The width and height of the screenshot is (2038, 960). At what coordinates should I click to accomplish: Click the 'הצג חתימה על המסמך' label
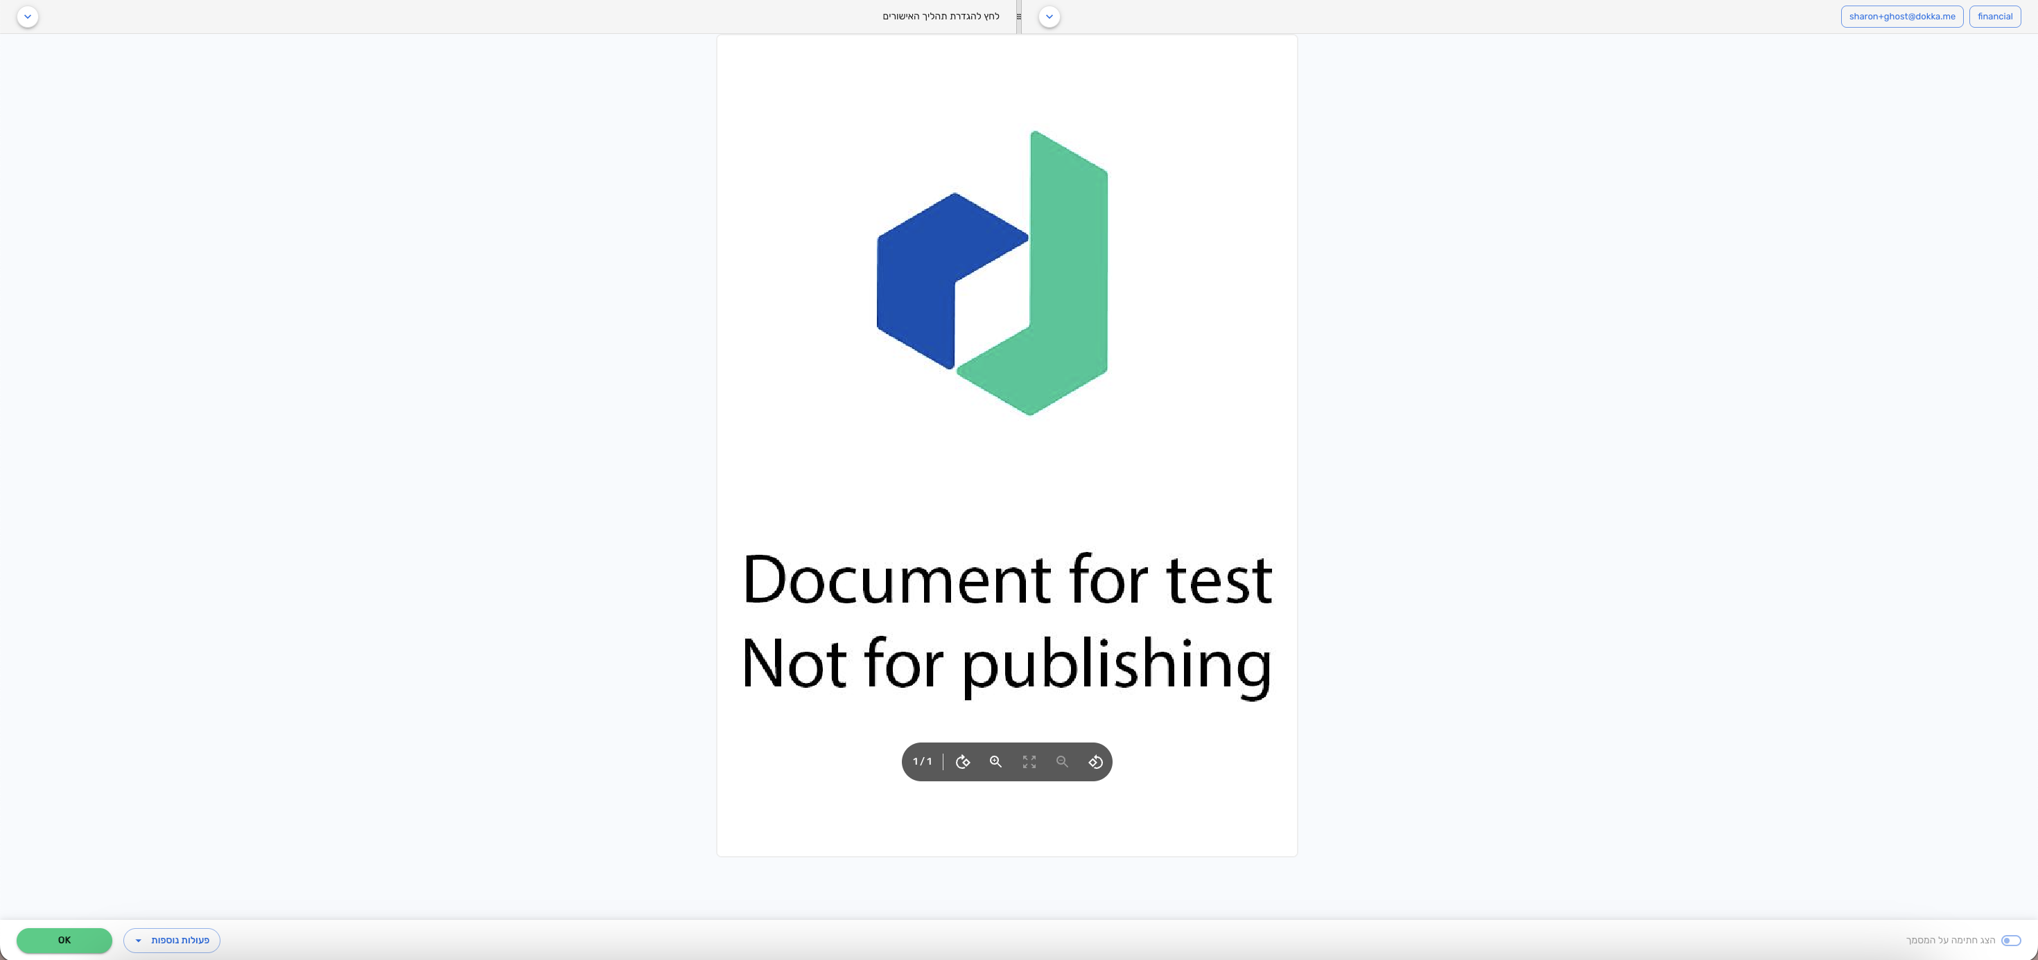point(1950,940)
